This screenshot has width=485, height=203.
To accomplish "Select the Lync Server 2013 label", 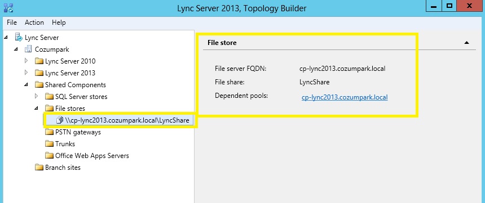I will 70,73.
